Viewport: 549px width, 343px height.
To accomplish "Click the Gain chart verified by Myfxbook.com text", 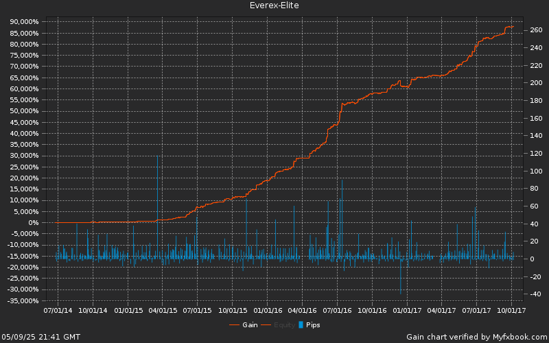I will [477, 337].
